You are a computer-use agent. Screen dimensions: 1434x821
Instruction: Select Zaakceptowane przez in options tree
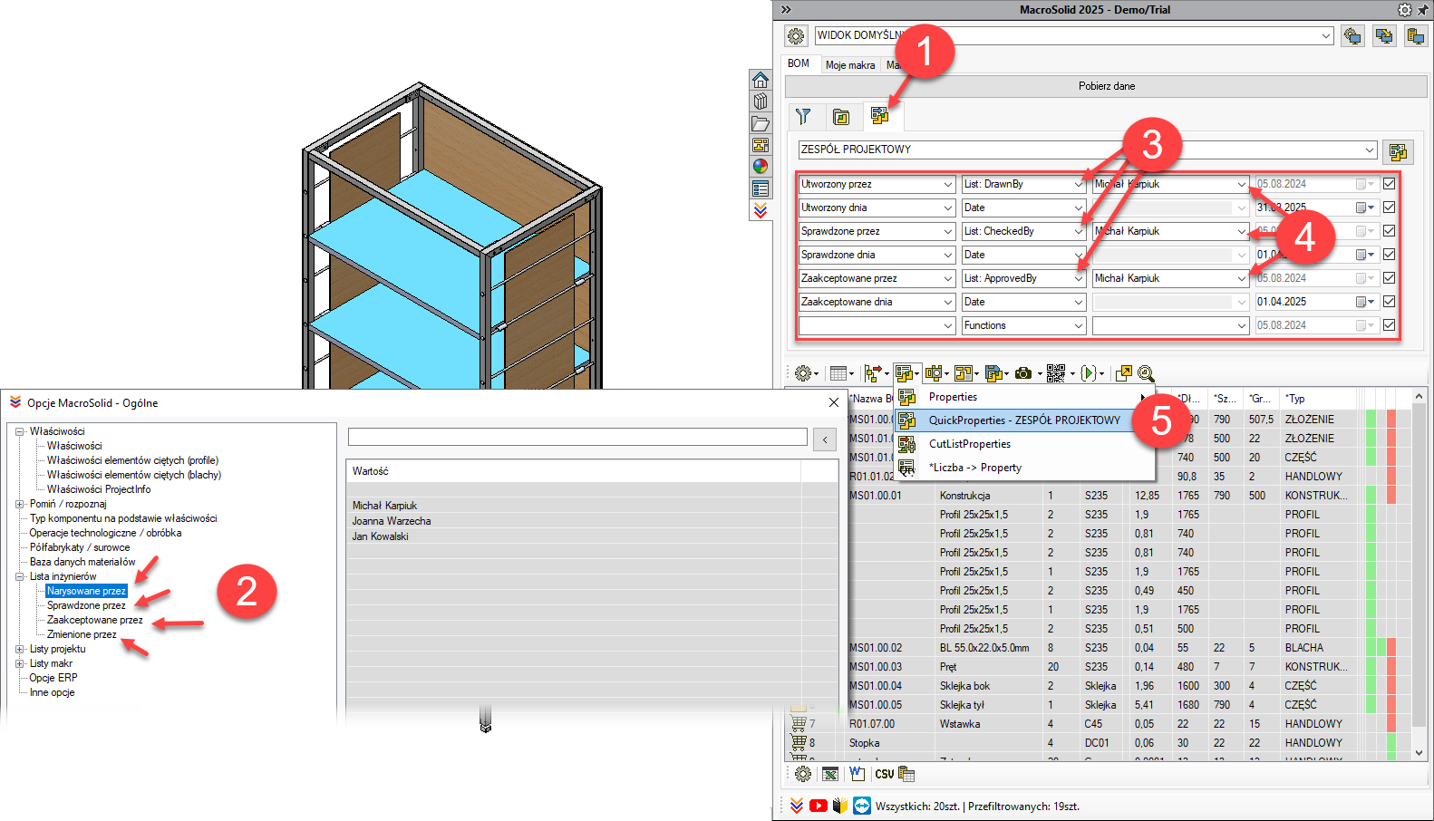(94, 620)
